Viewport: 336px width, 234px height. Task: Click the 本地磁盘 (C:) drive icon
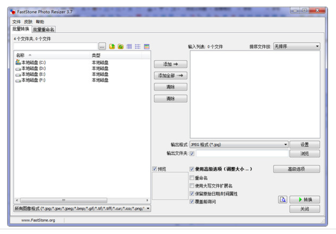click(18, 62)
